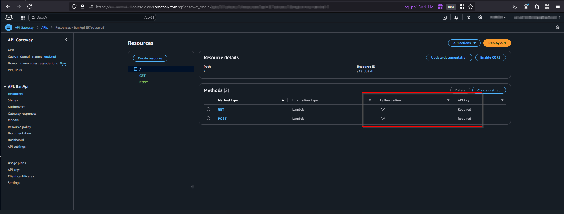Click the Create method button
Image resolution: width=564 pixels, height=214 pixels.
pyautogui.click(x=489, y=90)
